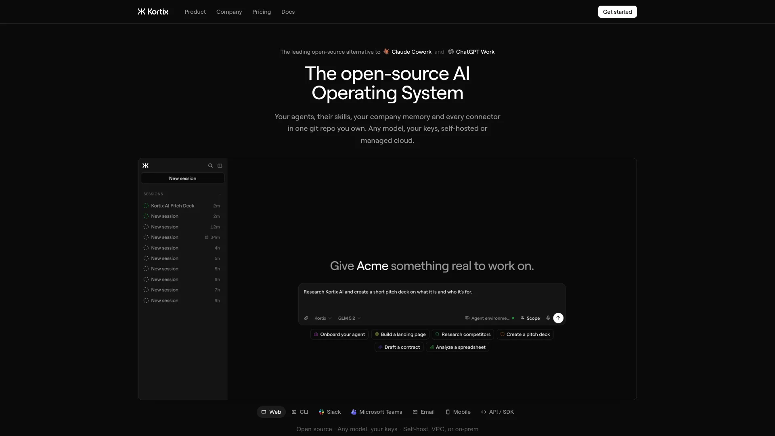The image size is (775, 436).
Task: Switch to the Email tab
Action: [x=423, y=412]
